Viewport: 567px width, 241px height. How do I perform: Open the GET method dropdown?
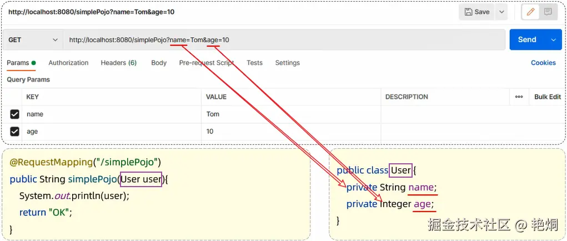(x=33, y=40)
